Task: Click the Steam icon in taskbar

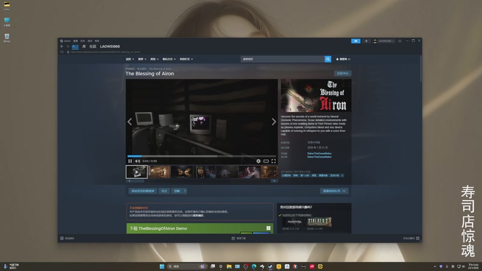Action: point(270,266)
